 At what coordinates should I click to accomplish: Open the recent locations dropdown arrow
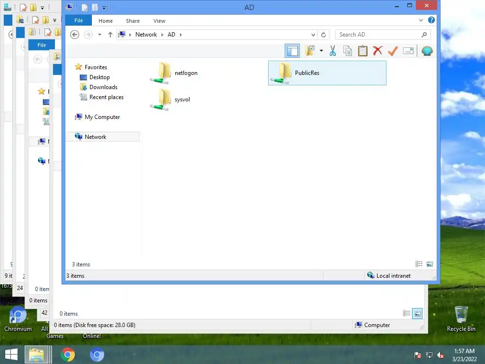(x=99, y=35)
